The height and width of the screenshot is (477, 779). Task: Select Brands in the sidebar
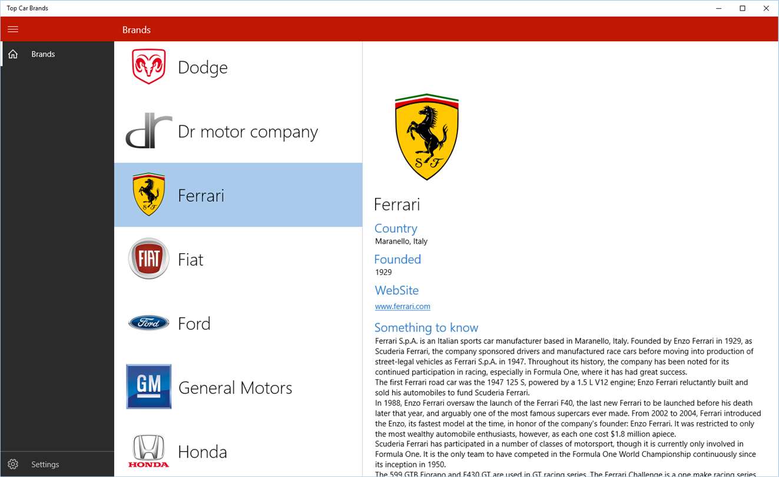click(57, 54)
